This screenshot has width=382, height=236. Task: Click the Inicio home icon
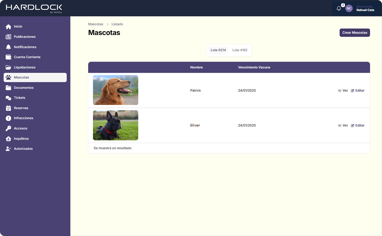click(x=8, y=27)
